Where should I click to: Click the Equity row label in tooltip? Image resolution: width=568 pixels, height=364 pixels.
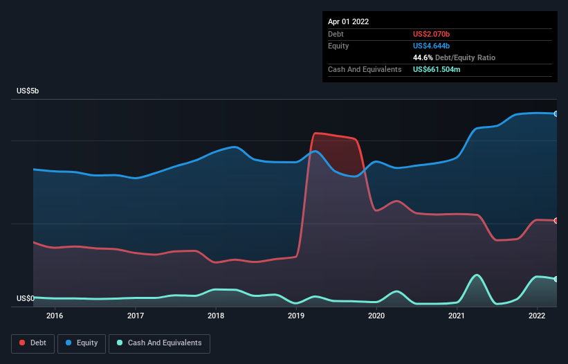pyautogui.click(x=338, y=46)
